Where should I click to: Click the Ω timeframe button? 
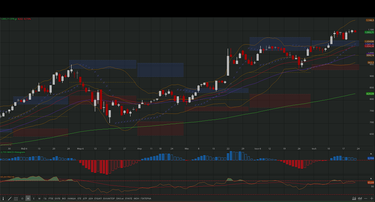click(x=22, y=198)
